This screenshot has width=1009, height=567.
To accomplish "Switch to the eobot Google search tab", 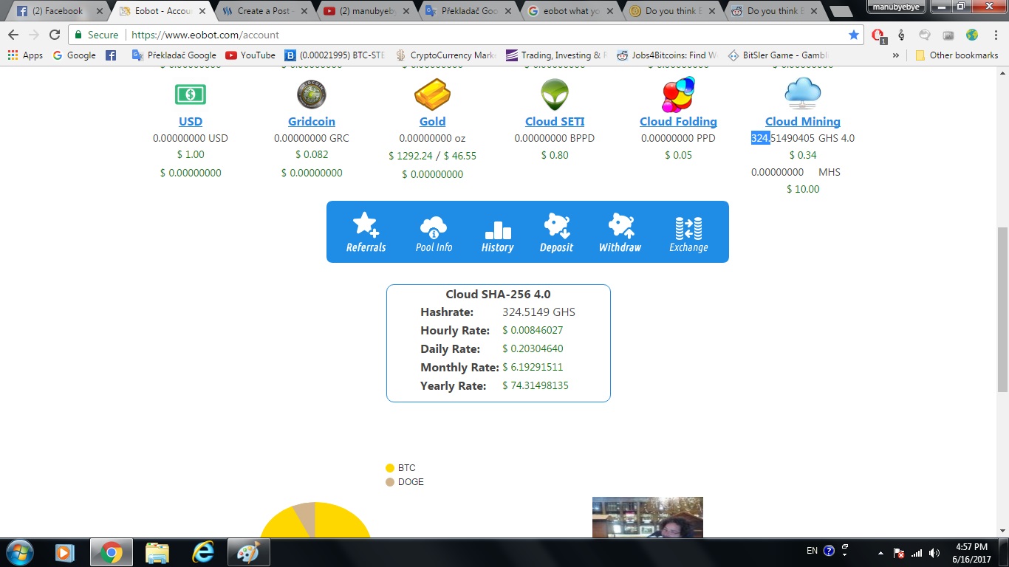I will [569, 11].
